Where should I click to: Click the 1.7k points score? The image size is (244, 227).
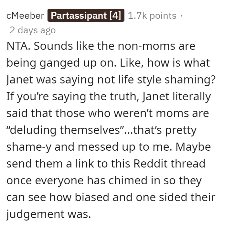[x=152, y=16]
